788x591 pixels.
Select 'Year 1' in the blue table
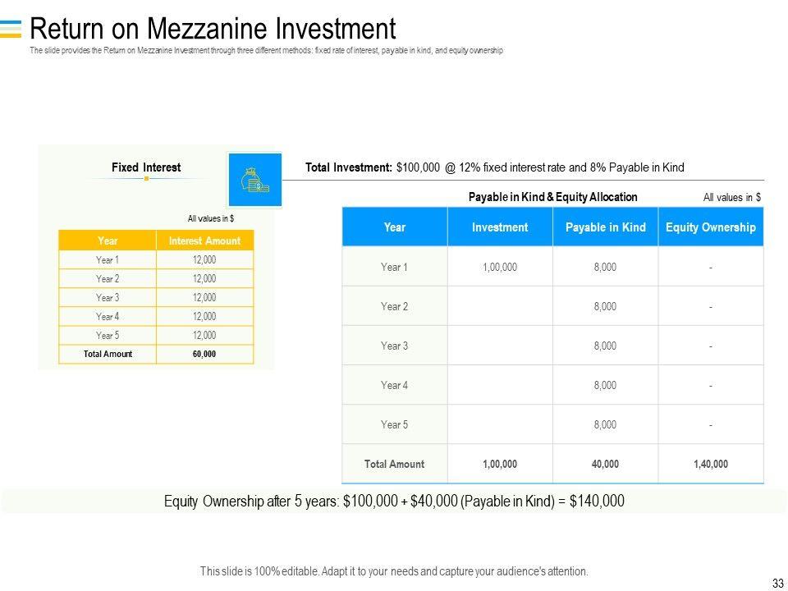394,267
